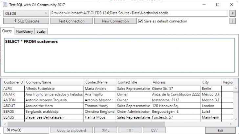The height and width of the screenshot is (134, 239).
Task: Open the OLEDB provider dropdown
Action: pos(26,13)
